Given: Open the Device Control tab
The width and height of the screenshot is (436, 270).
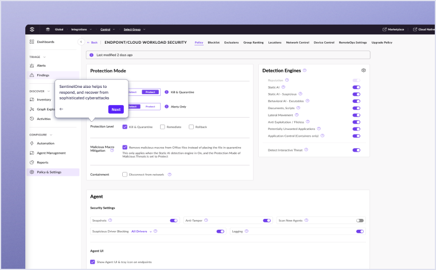Looking at the screenshot, I should 324,43.
